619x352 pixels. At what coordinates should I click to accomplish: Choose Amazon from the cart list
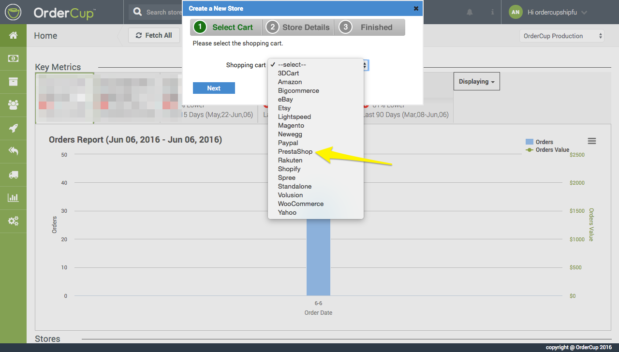pos(316,82)
